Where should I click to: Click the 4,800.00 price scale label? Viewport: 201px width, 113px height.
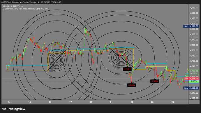coord(194,50)
